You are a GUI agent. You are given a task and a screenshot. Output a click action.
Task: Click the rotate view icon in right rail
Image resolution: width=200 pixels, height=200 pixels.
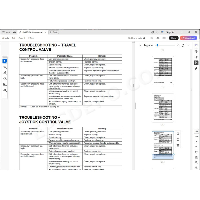(x=196, y=152)
